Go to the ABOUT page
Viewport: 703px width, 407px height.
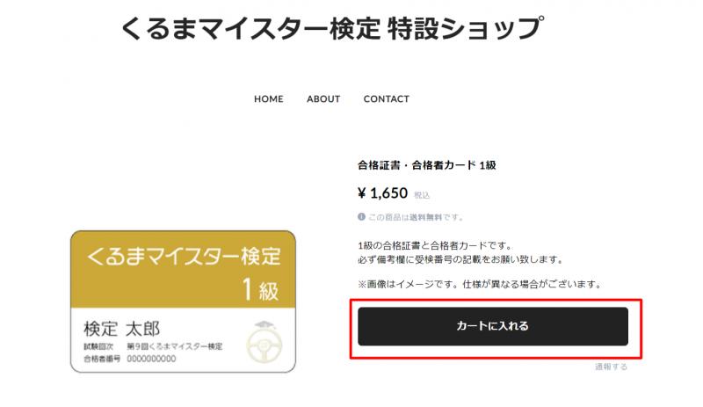click(323, 98)
